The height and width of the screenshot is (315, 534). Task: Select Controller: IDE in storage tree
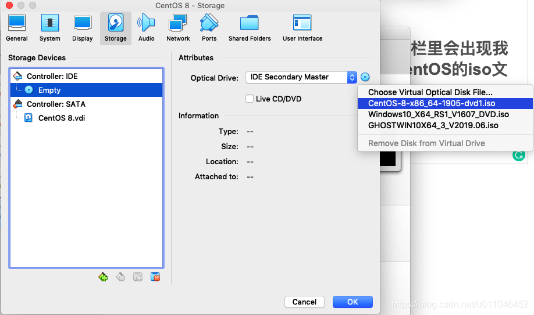click(87, 76)
